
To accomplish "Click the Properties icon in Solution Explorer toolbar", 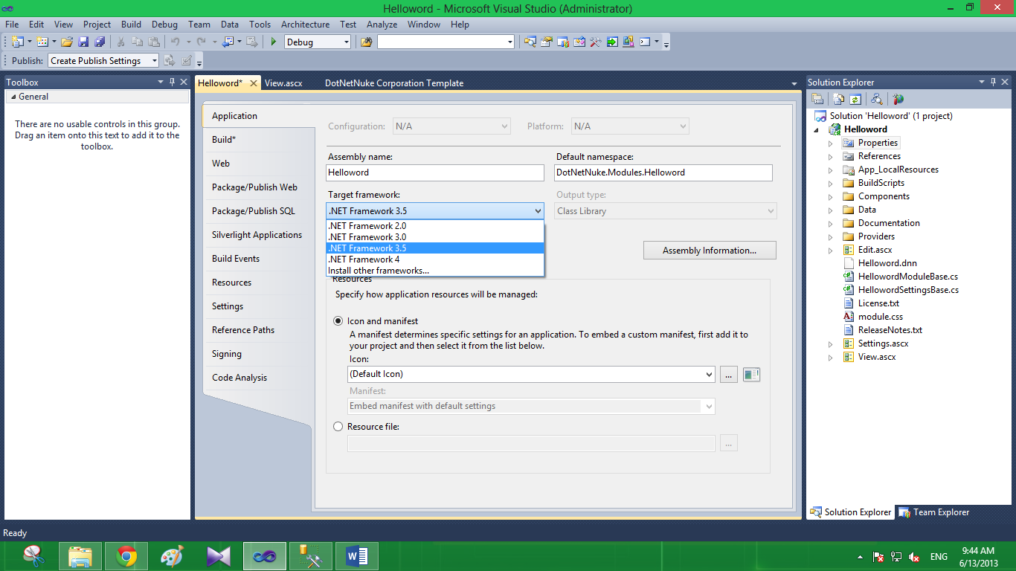I will tap(817, 99).
